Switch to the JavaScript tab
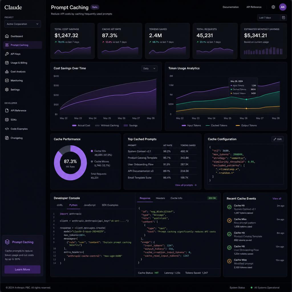The image size is (292, 292). point(90,205)
